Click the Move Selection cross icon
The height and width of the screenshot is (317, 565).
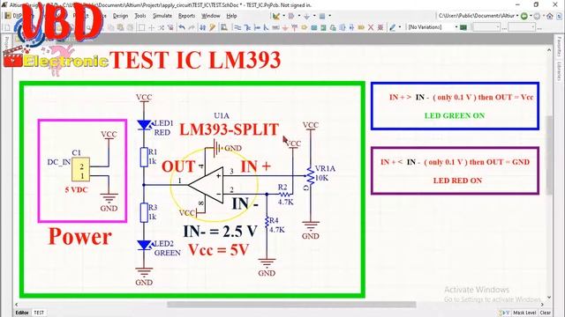151,27
